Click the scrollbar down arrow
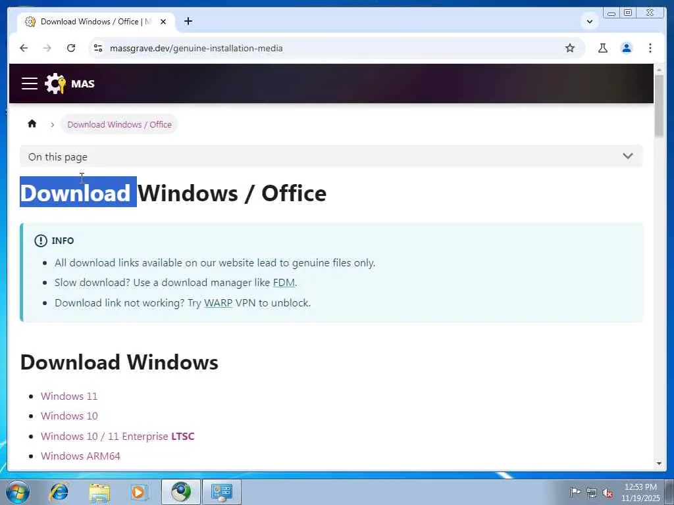Screen dimensions: 674x505 (659, 464)
